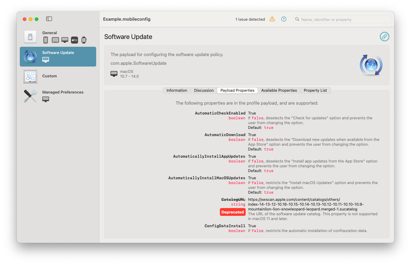This screenshot has width=411, height=265.
Task: Switch to the Information tab
Action: click(177, 91)
